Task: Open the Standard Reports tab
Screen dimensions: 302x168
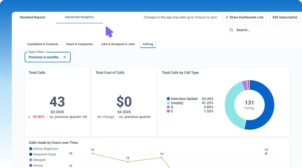Action: [x=32, y=17]
